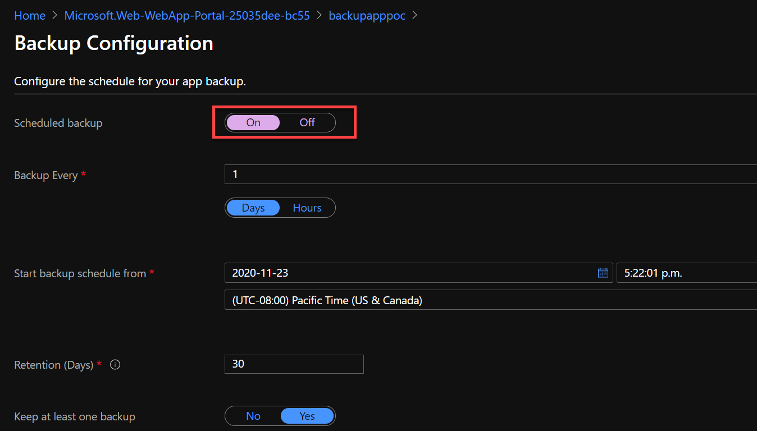The width and height of the screenshot is (757, 431).
Task: Navigate to Home via breadcrumb
Action: point(30,16)
